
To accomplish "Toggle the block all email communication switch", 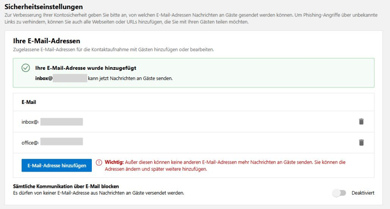I will click(x=339, y=193).
